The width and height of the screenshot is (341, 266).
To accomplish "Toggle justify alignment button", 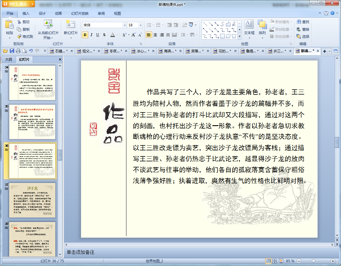I will [168, 35].
